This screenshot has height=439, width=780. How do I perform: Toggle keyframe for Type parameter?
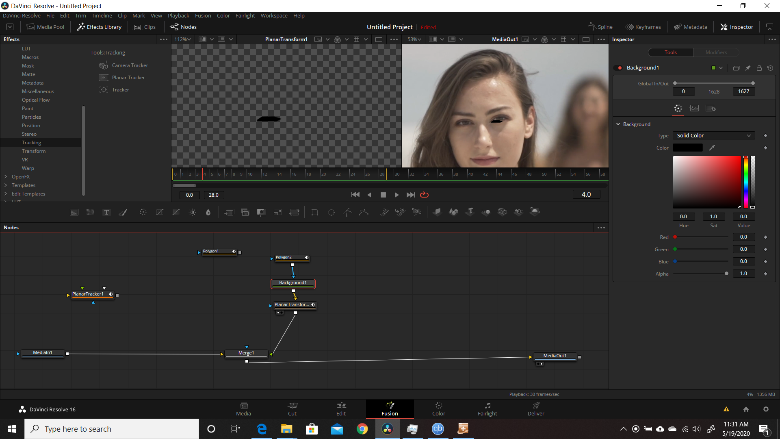(765, 136)
